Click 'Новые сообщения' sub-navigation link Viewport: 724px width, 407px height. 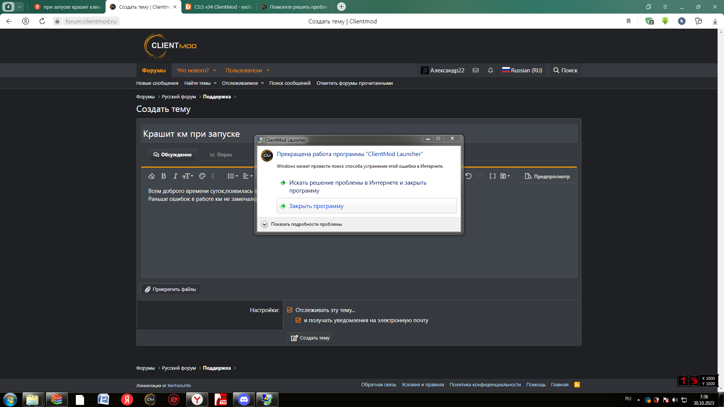coord(157,83)
